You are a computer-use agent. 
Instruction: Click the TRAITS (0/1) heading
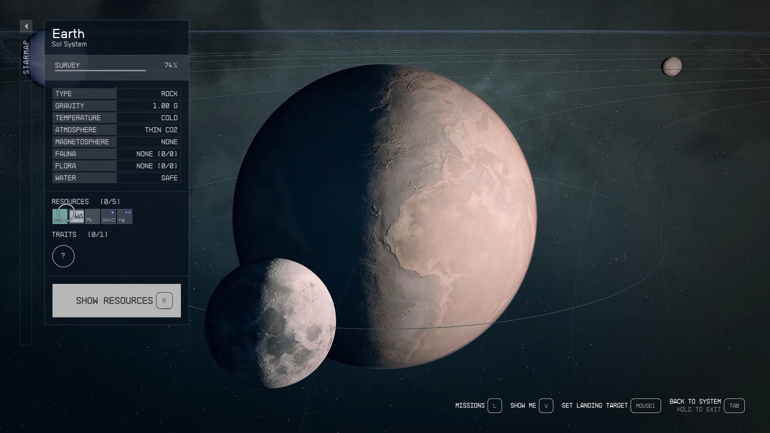(x=80, y=235)
